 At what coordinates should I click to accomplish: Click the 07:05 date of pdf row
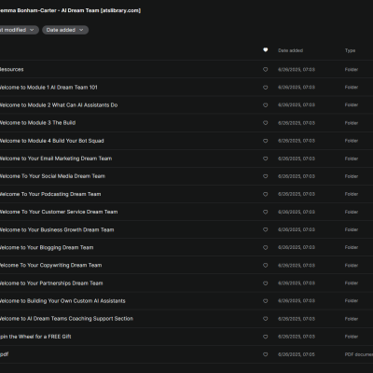point(297,354)
